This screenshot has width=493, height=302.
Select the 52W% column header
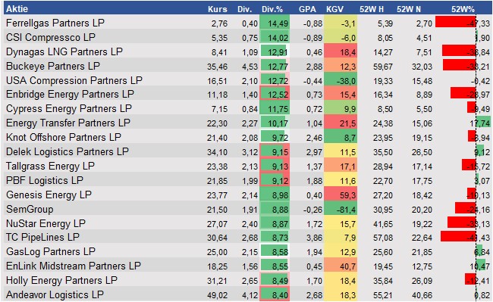[463, 9]
